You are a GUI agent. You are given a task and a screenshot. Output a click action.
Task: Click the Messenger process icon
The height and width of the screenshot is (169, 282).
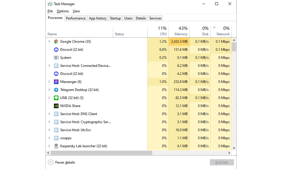click(56, 82)
